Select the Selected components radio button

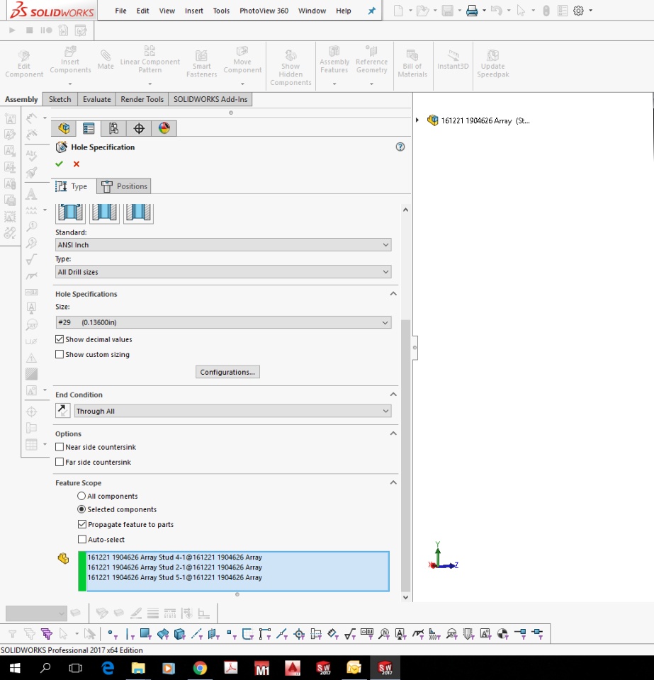(81, 509)
